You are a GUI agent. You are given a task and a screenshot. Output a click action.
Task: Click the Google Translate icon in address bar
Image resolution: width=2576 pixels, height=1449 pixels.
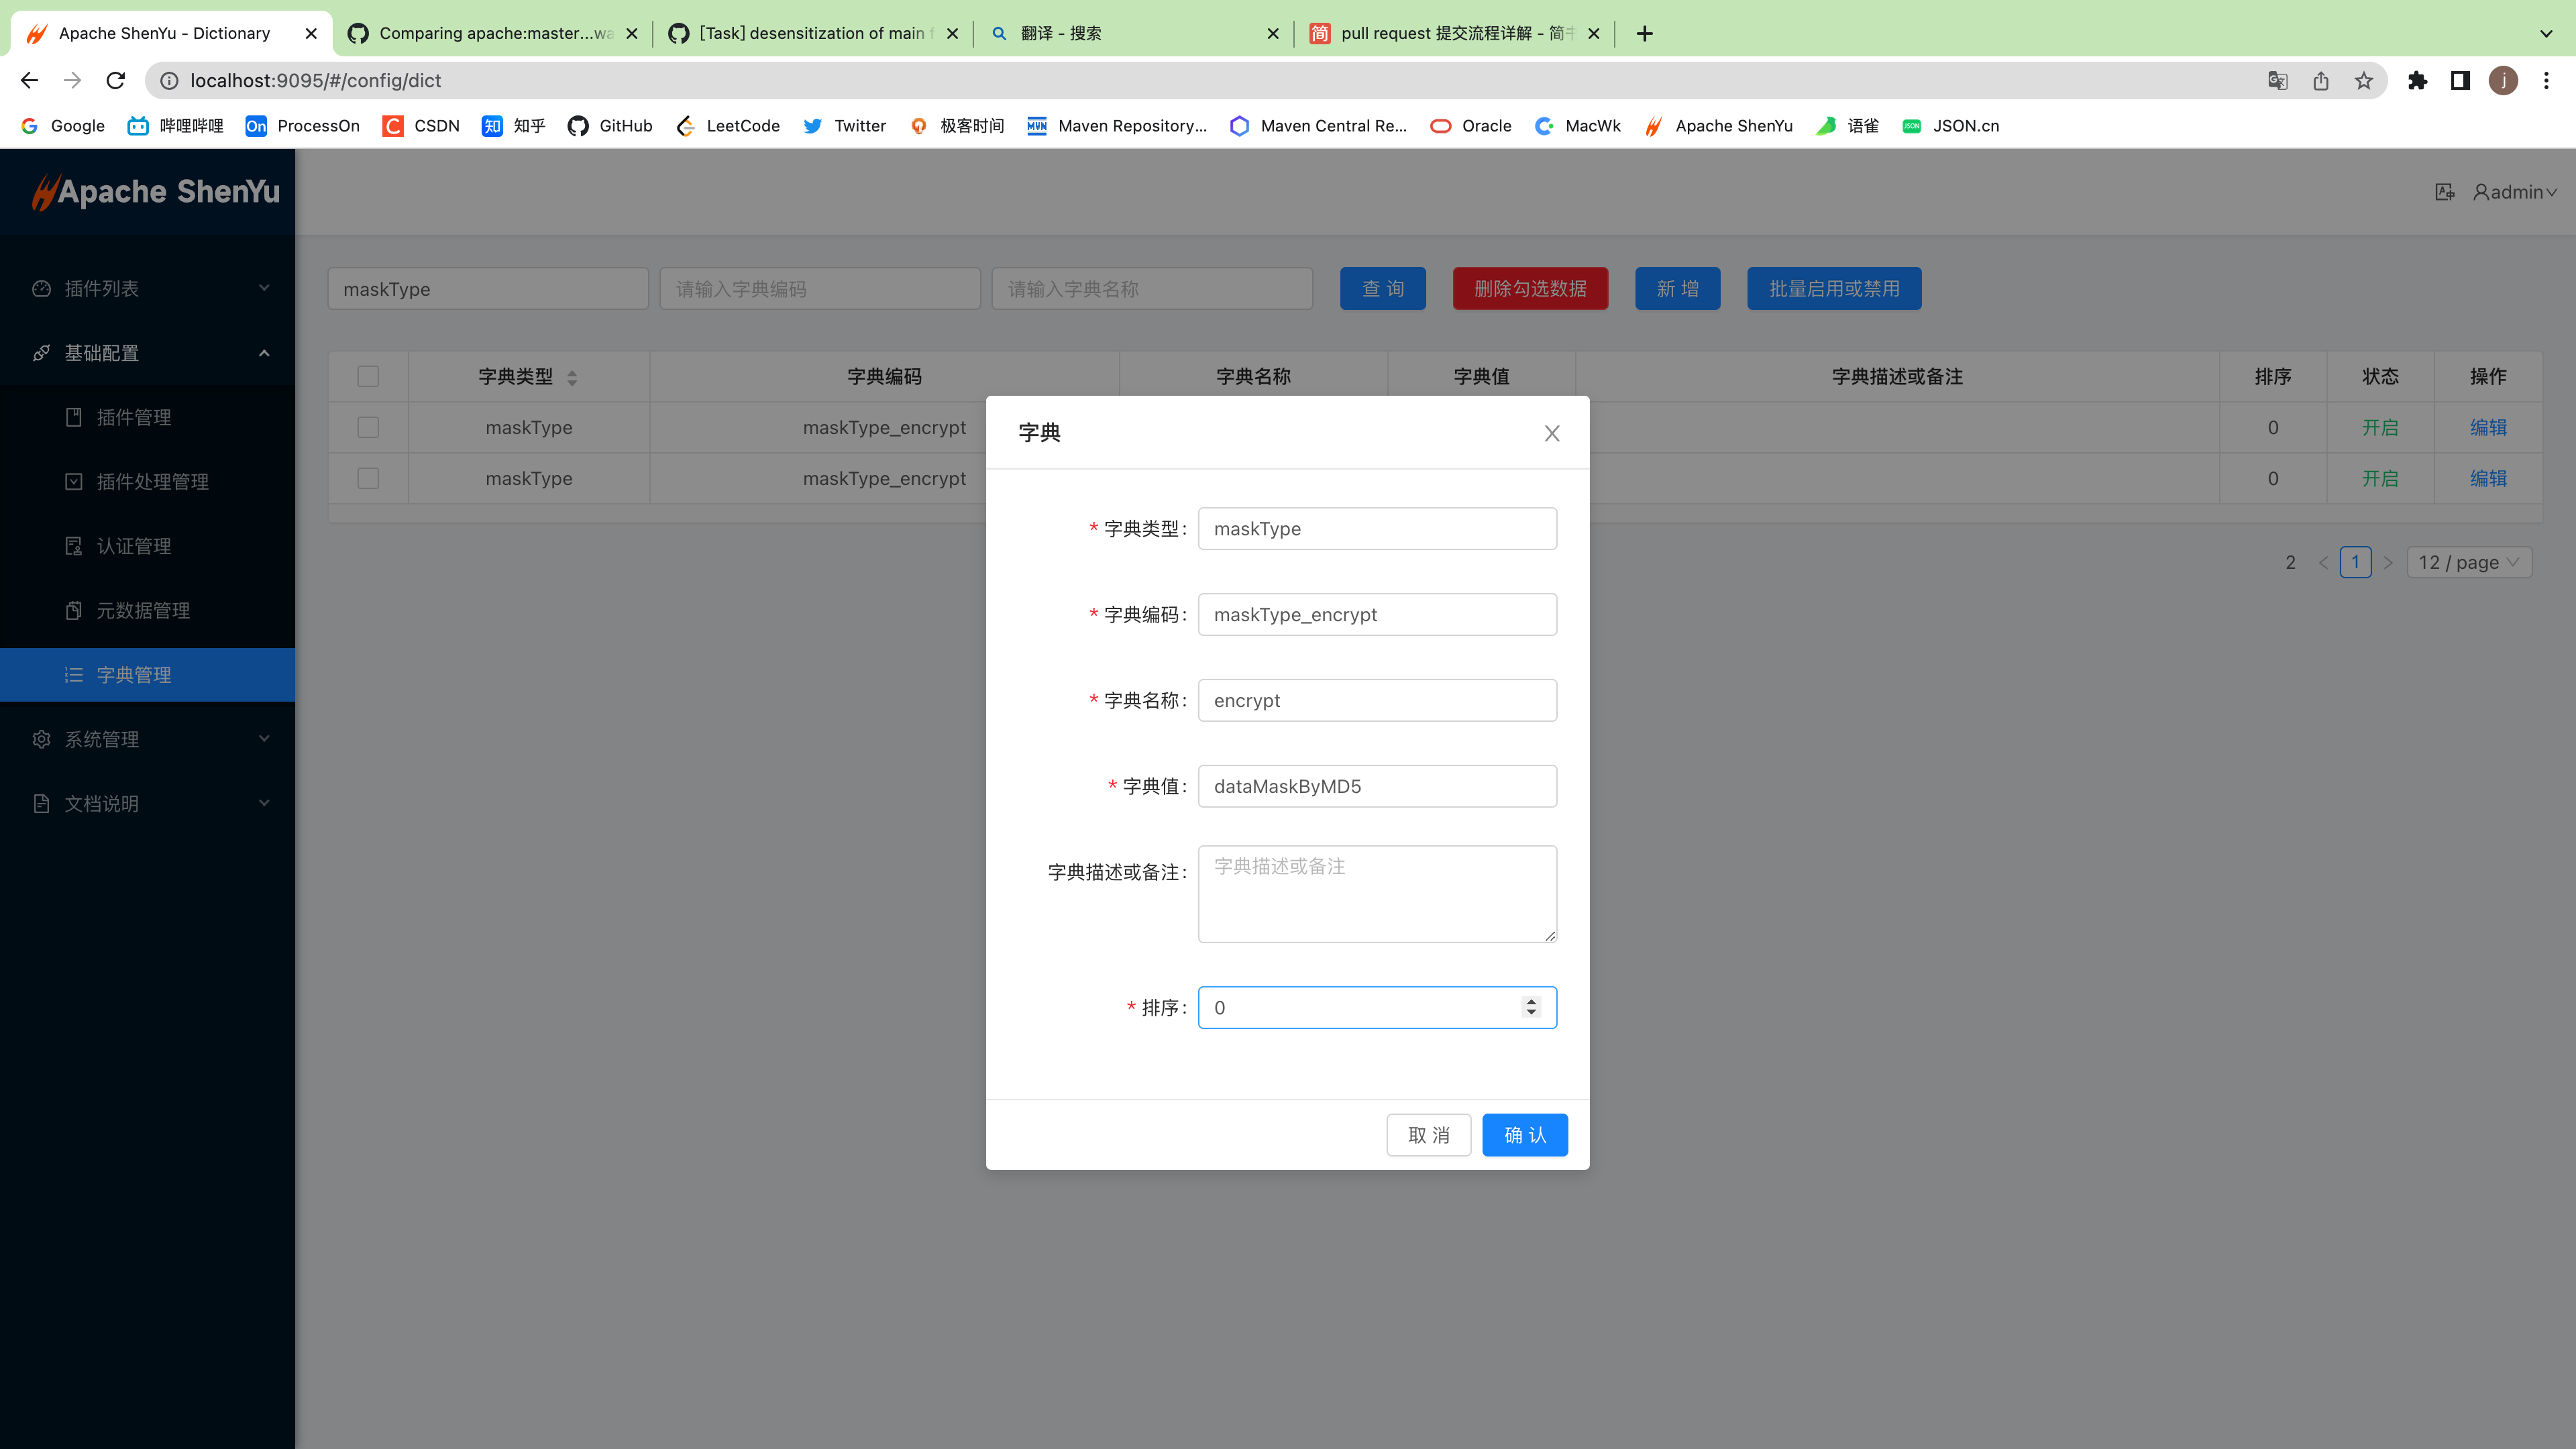click(2277, 81)
